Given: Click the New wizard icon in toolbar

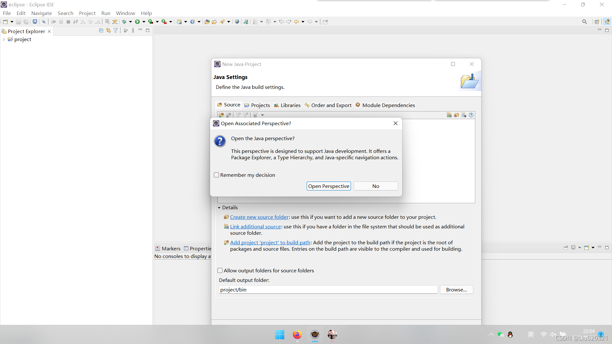Looking at the screenshot, I should click(x=5, y=22).
